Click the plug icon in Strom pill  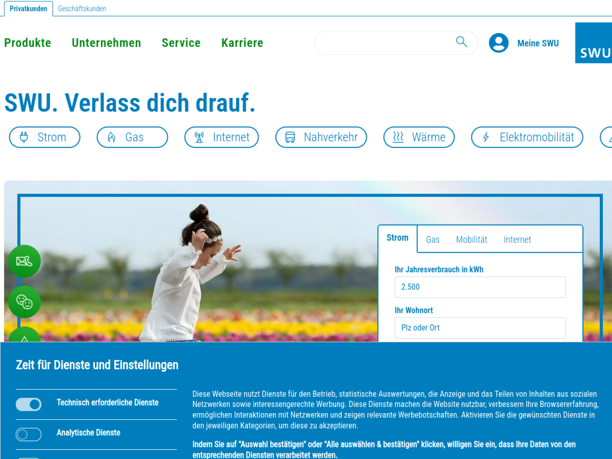pos(24,137)
